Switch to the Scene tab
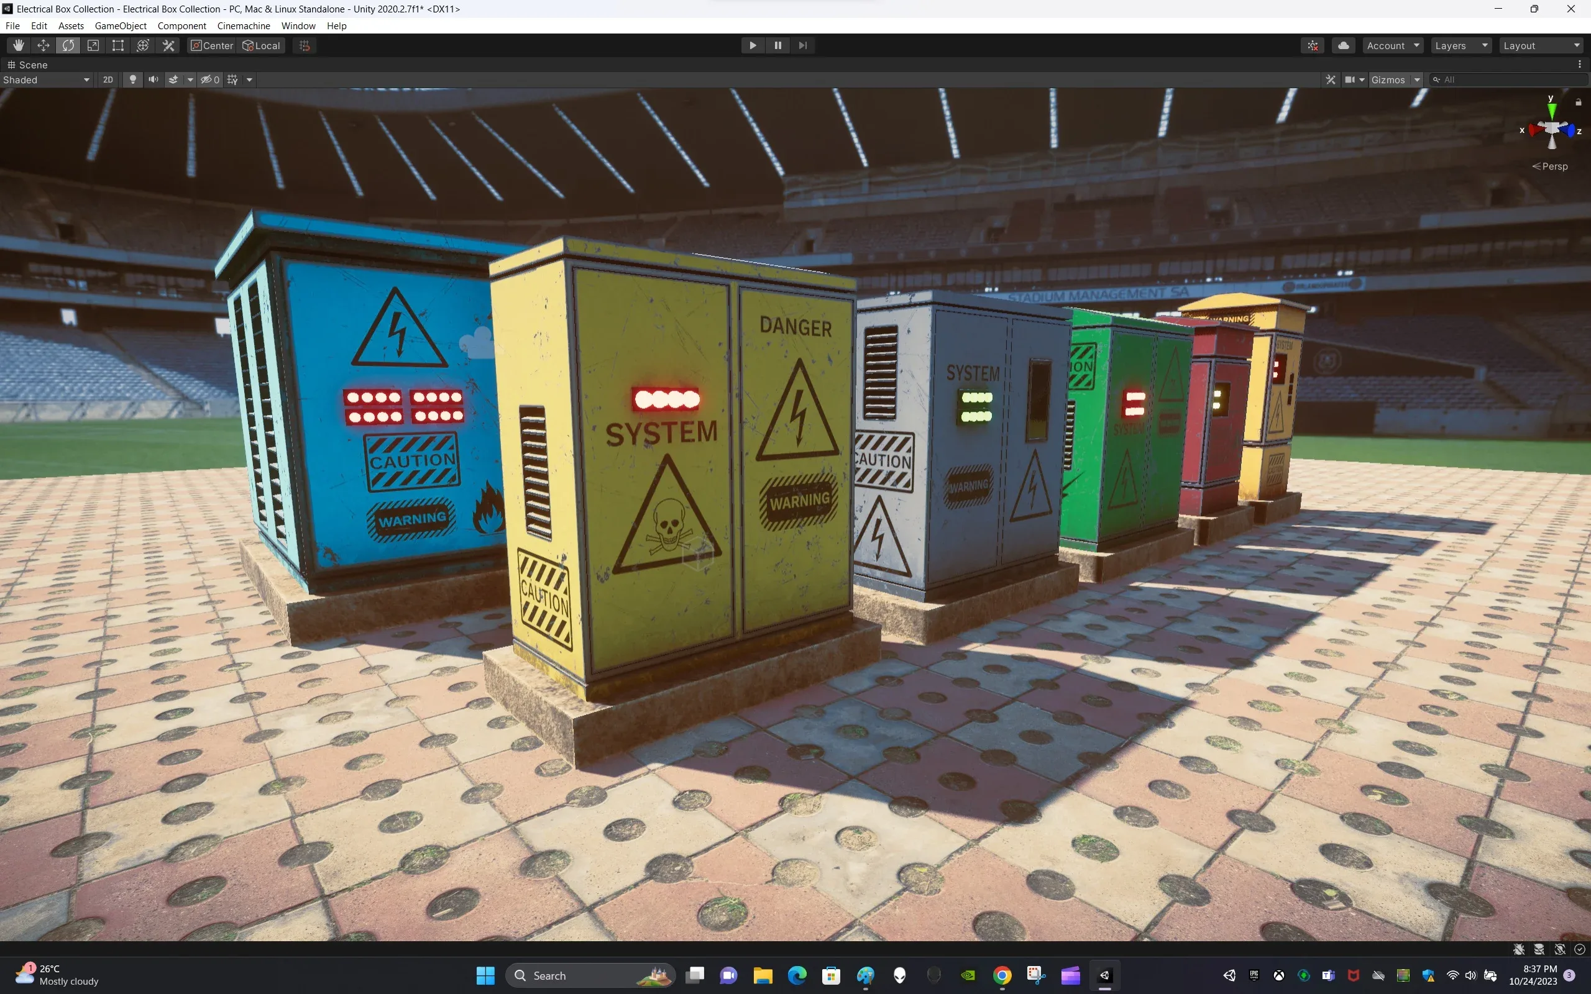1591x994 pixels. point(27,65)
